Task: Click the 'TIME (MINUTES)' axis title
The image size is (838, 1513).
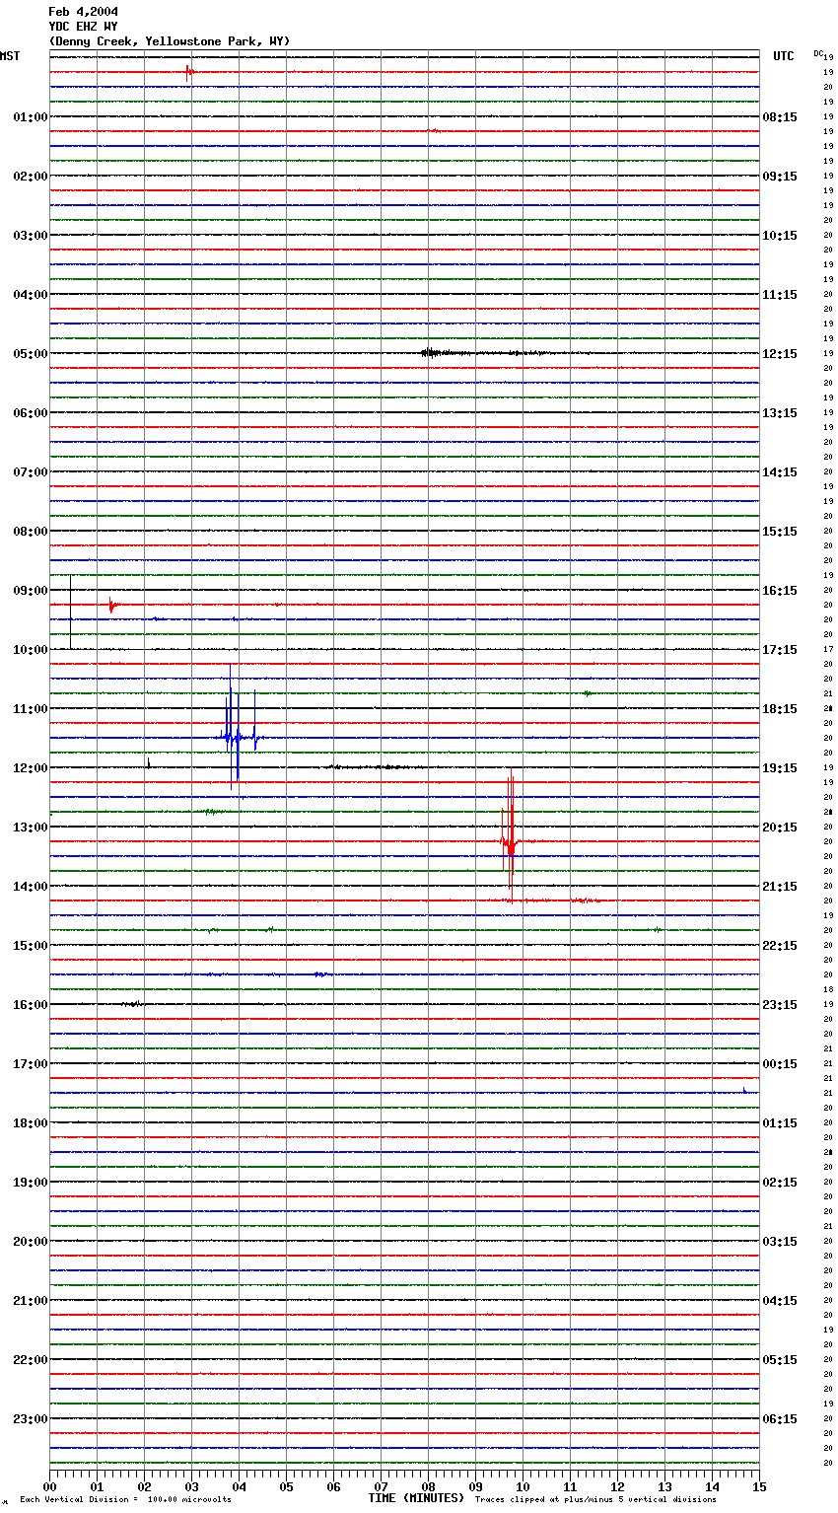Action: pos(416,1498)
